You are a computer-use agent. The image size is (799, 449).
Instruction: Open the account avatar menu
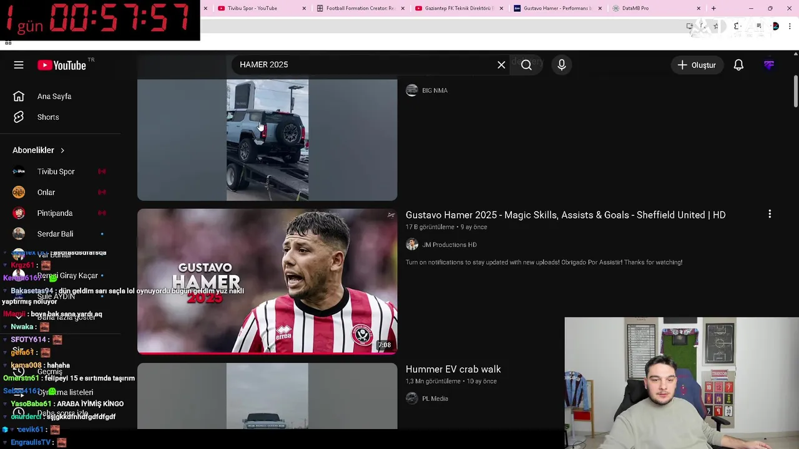click(769, 65)
